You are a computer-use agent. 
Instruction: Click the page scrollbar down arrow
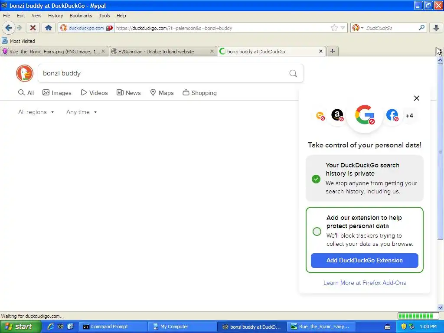coord(440,307)
